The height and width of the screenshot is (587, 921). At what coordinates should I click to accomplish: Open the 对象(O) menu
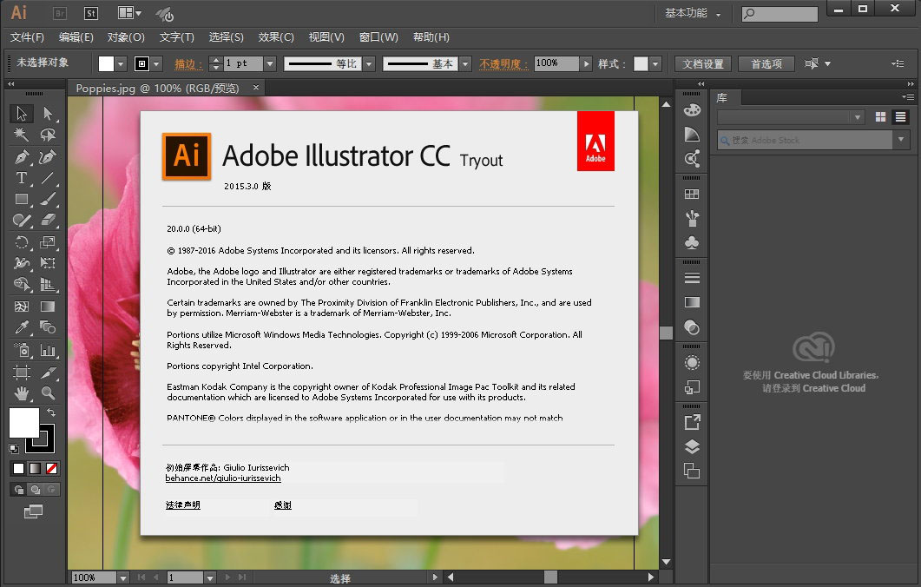(x=126, y=37)
